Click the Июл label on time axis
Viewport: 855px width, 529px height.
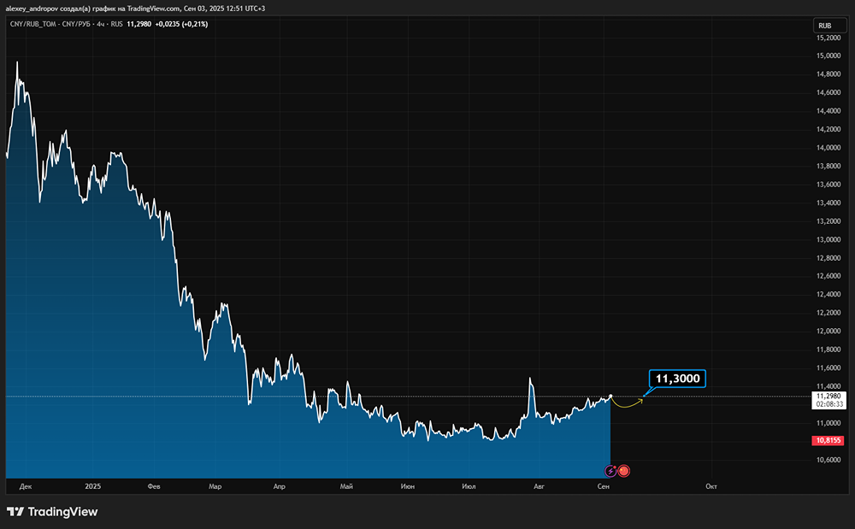point(469,486)
